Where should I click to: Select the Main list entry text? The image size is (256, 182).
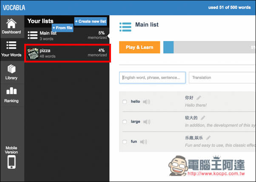48,33
